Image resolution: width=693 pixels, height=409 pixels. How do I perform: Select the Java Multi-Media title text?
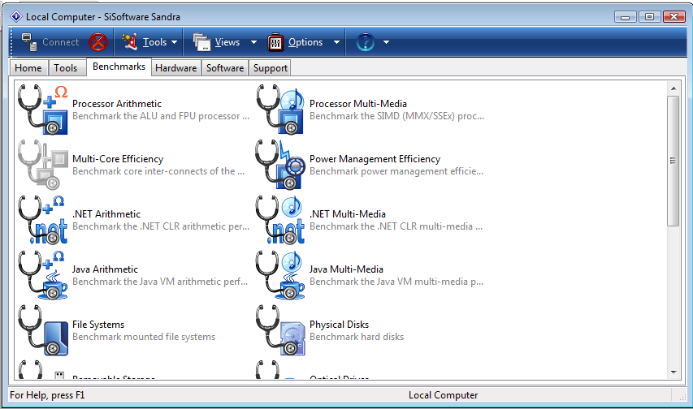pyautogui.click(x=346, y=269)
